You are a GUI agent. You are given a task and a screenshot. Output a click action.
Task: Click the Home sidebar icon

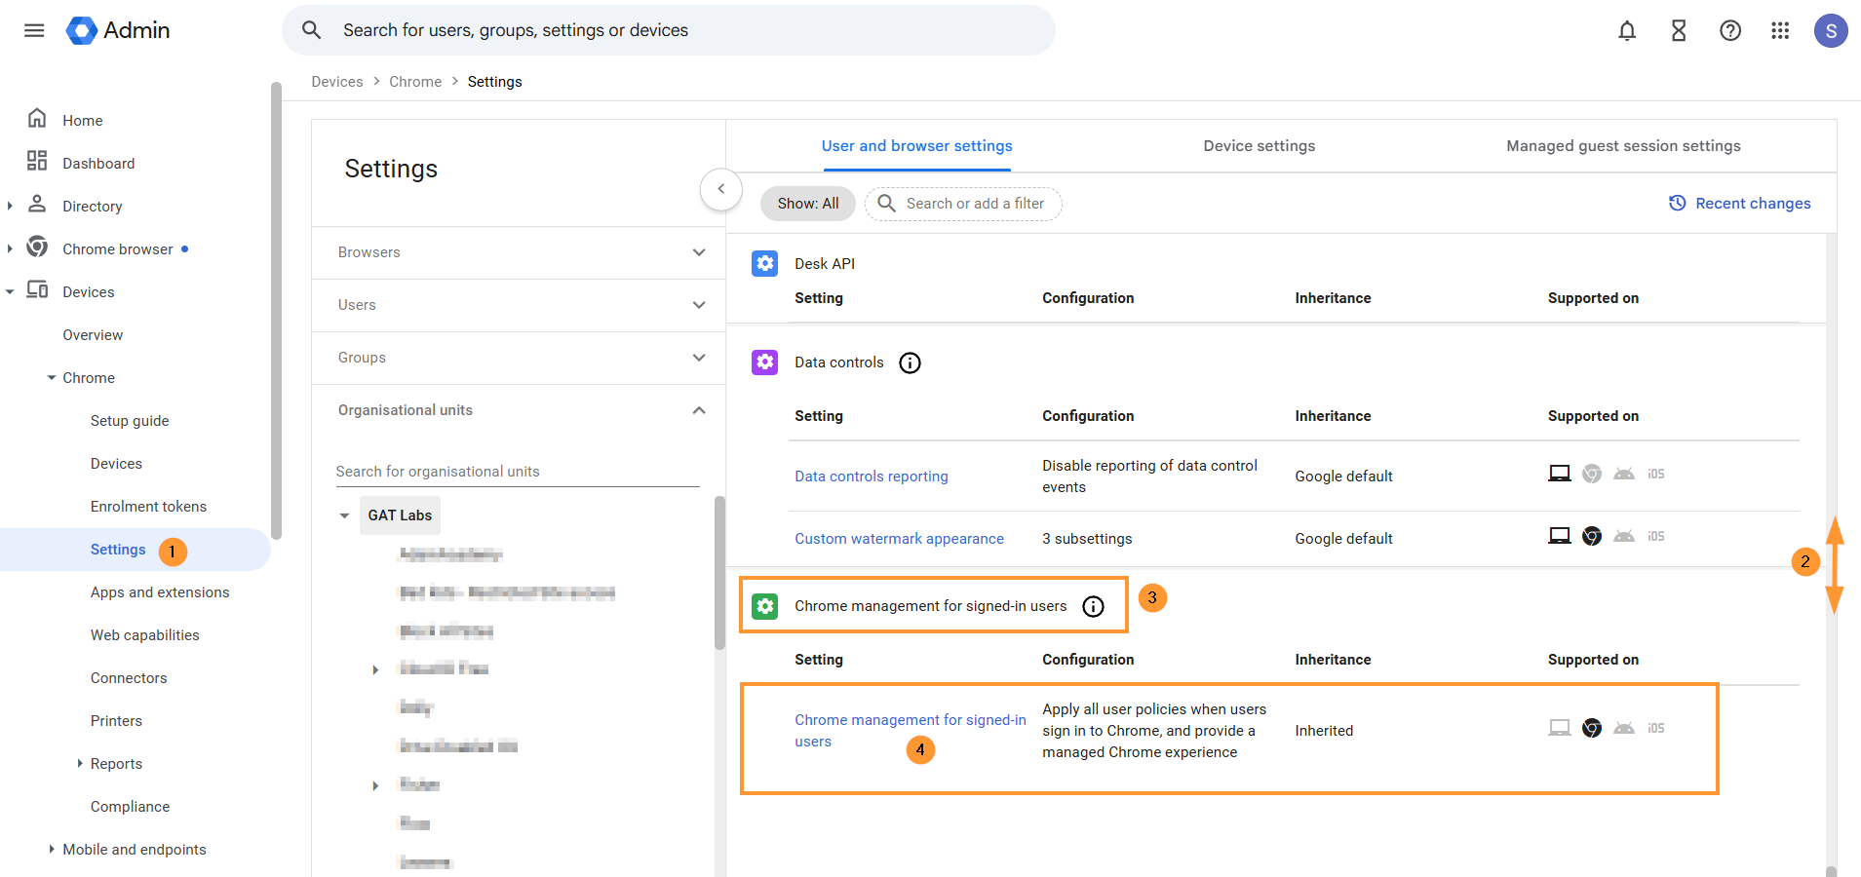[x=36, y=118]
